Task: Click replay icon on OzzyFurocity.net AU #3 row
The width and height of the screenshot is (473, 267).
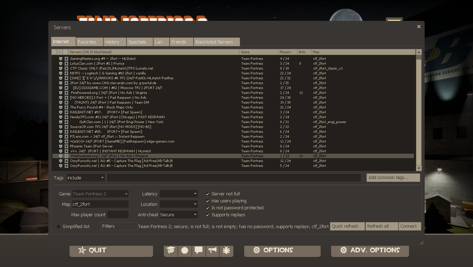Action: [x=66, y=166]
